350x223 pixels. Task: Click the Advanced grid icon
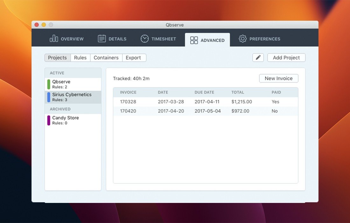tap(194, 40)
